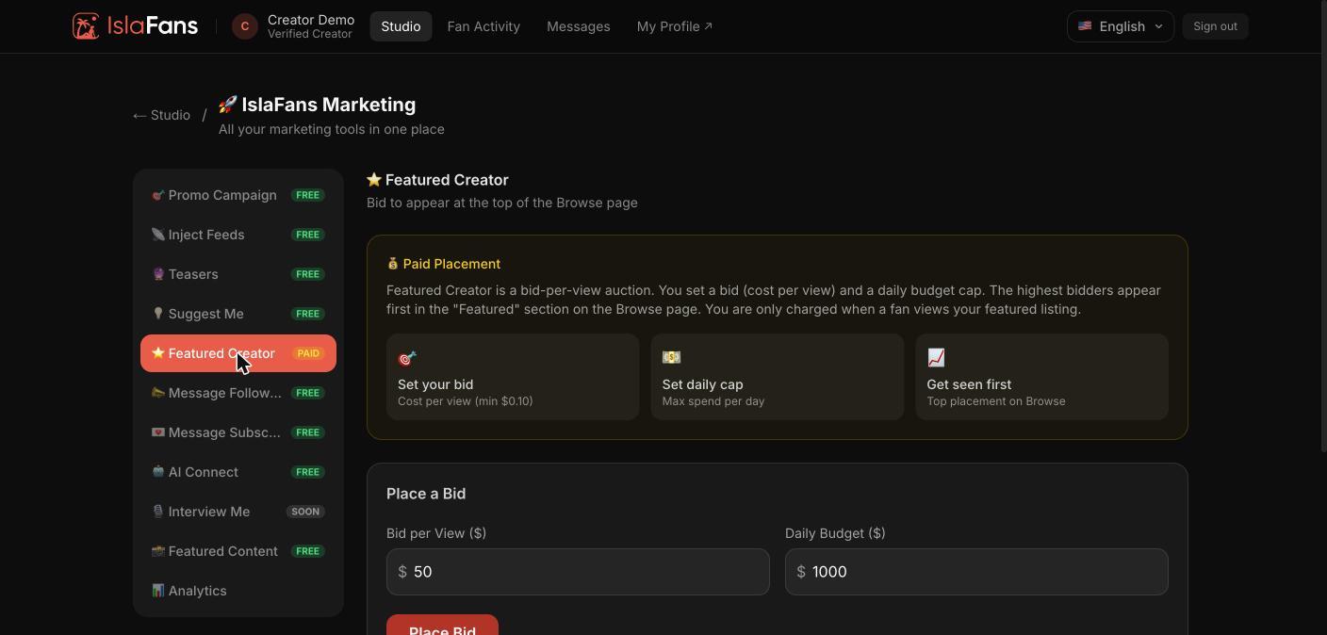Select Message Subscribers in the sidebar

click(x=238, y=432)
